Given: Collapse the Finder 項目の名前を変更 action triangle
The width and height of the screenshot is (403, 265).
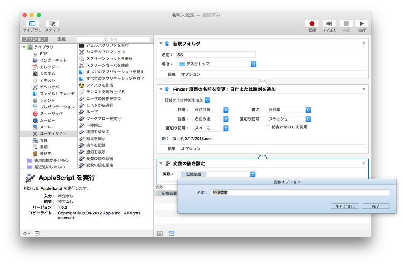Looking at the screenshot, I should (x=161, y=89).
